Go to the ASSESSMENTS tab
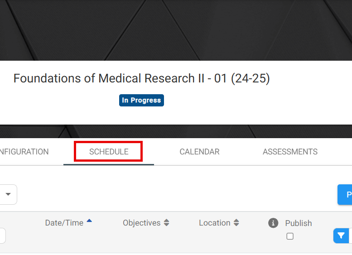The image size is (352, 255). pyautogui.click(x=290, y=152)
